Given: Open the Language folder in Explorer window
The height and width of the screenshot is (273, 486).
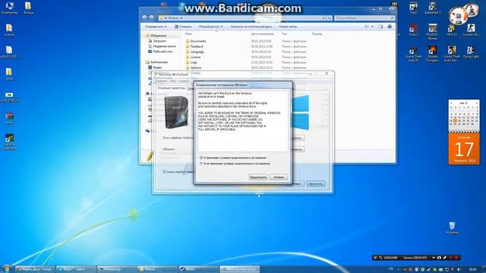Looking at the screenshot, I should click(x=197, y=52).
